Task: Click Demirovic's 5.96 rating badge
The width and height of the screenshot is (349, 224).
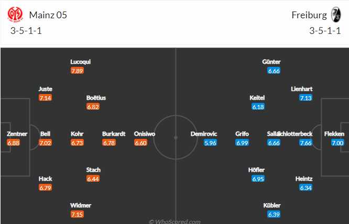Action: point(210,143)
